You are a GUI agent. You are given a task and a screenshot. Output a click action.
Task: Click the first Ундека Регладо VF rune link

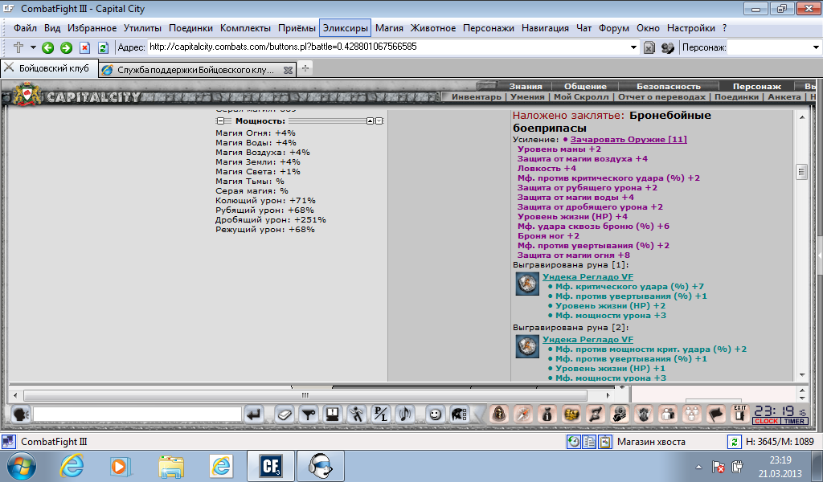[588, 277]
